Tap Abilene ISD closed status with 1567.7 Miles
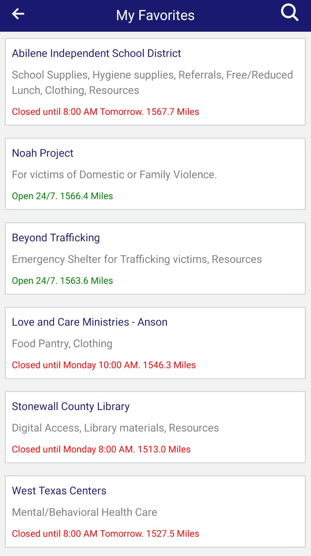311x556 pixels. [x=105, y=112]
